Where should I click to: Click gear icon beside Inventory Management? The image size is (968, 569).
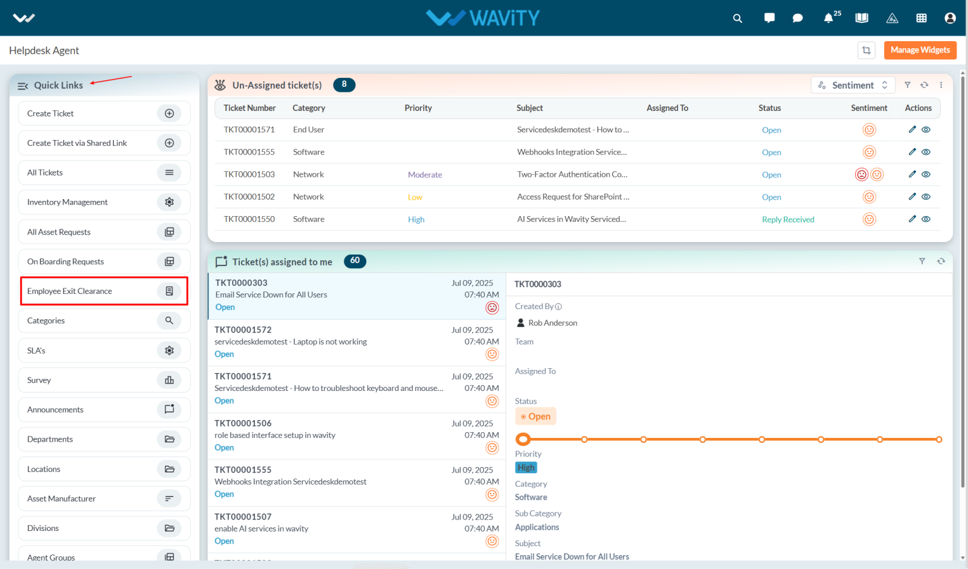pos(169,202)
